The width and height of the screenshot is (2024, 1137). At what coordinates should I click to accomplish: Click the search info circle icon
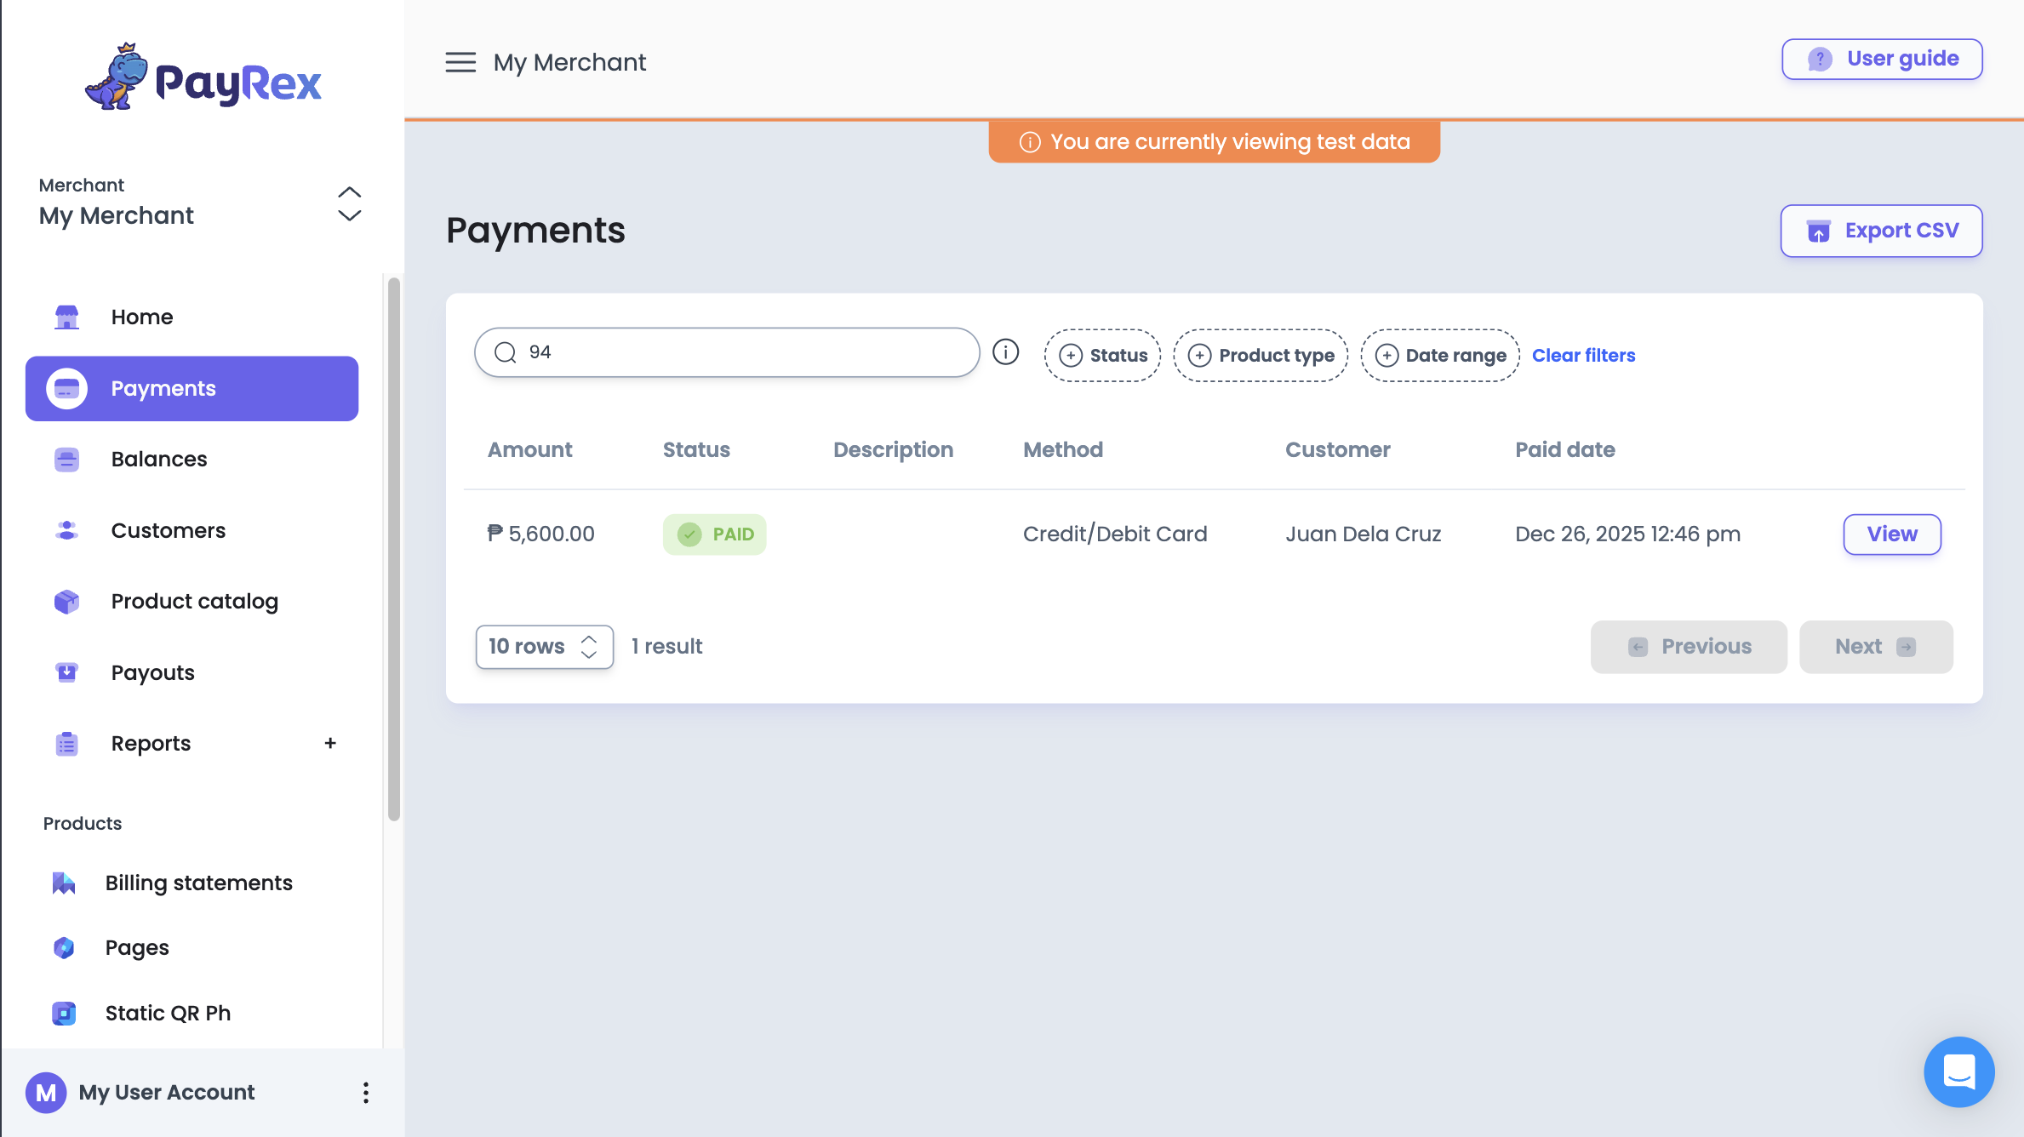(x=1005, y=351)
